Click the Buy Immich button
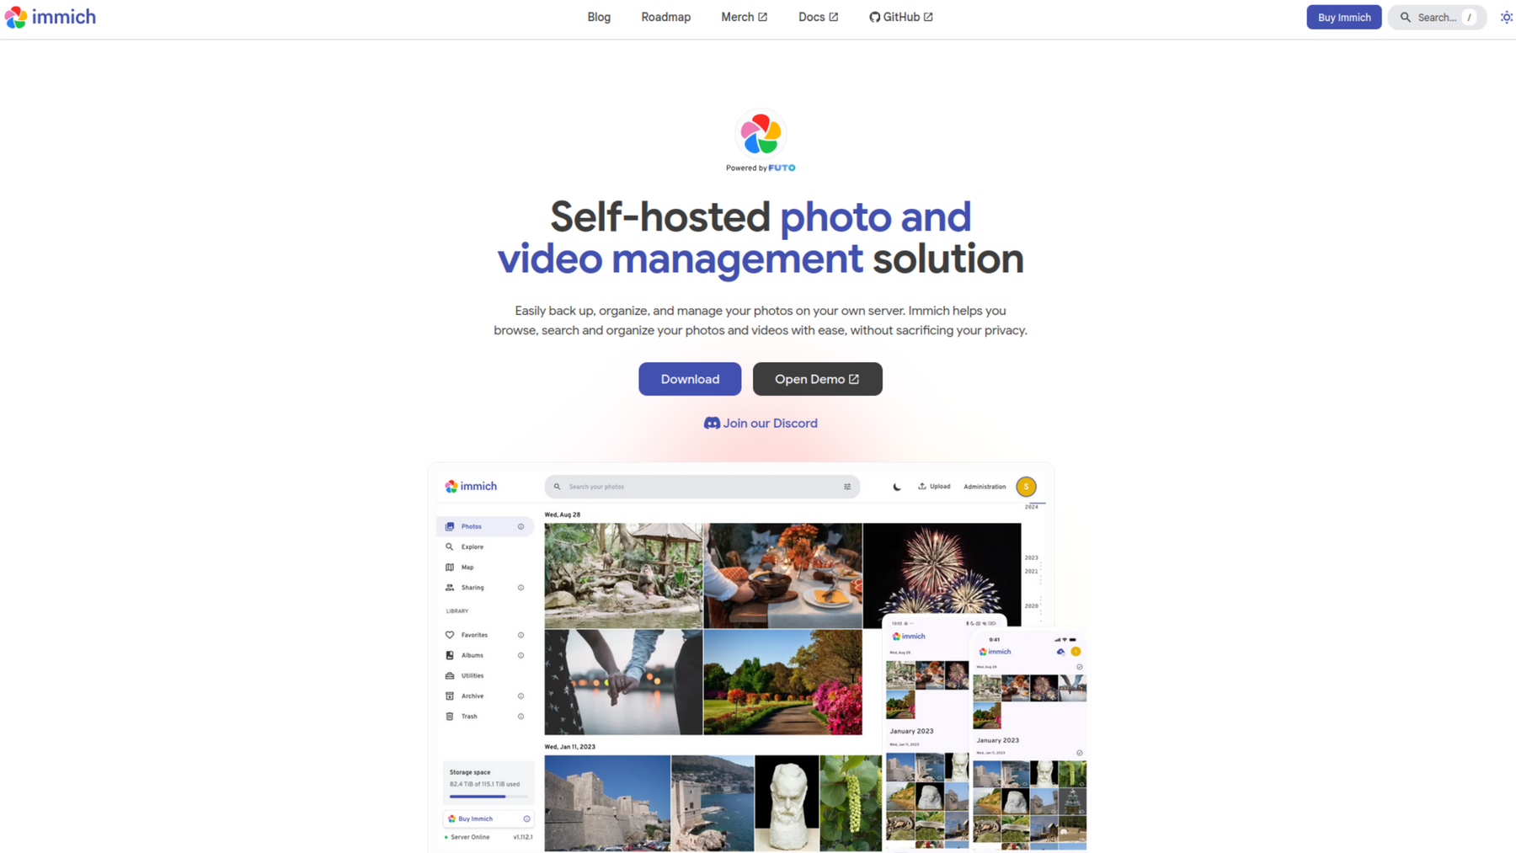The width and height of the screenshot is (1516, 853). pyautogui.click(x=1343, y=17)
